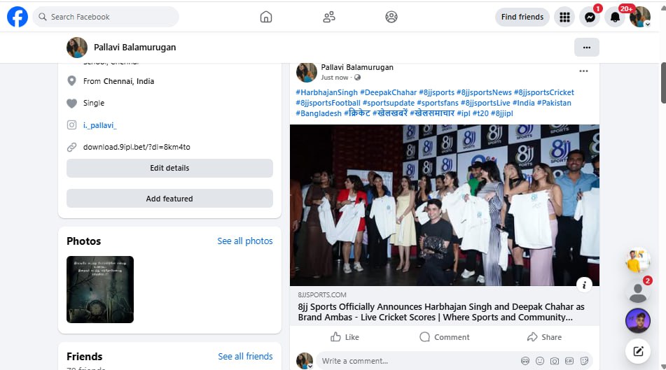Open profile header more options button
666x370 pixels.
point(586,48)
